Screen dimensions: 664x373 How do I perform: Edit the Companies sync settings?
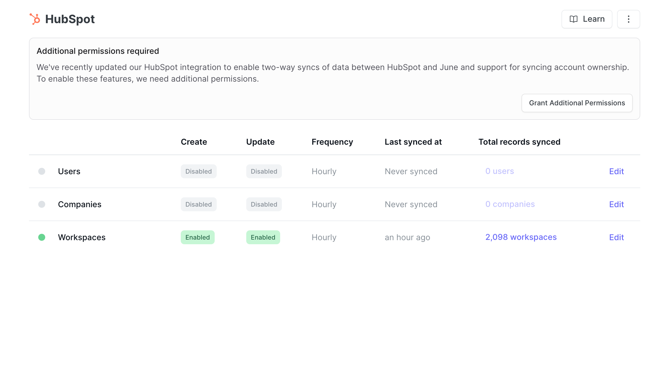[x=616, y=204]
